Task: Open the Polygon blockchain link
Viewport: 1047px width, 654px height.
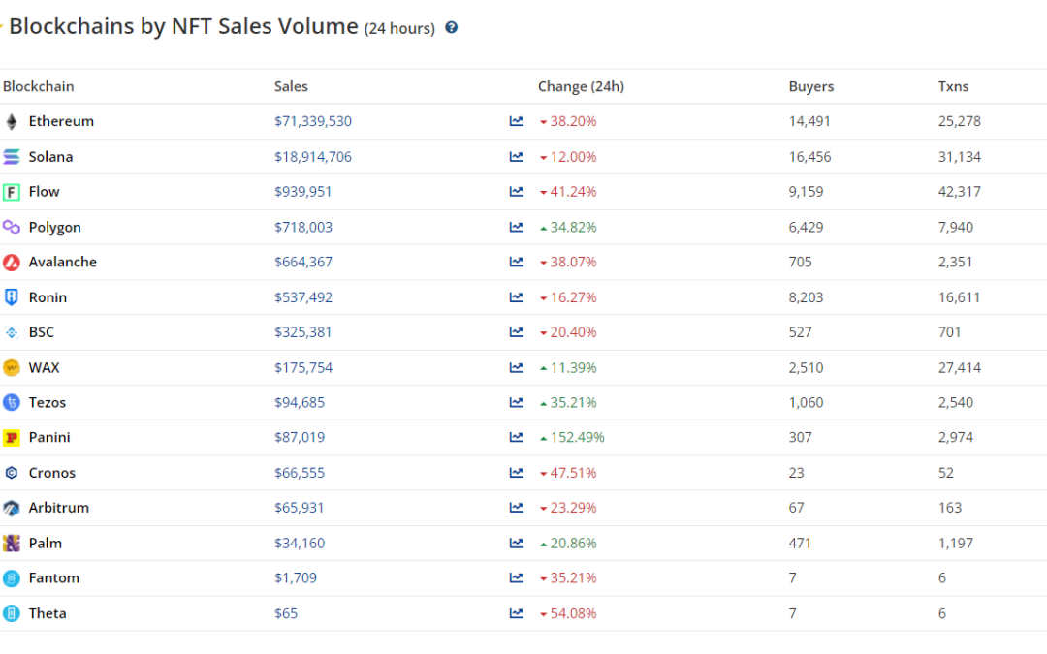Action: click(x=54, y=228)
